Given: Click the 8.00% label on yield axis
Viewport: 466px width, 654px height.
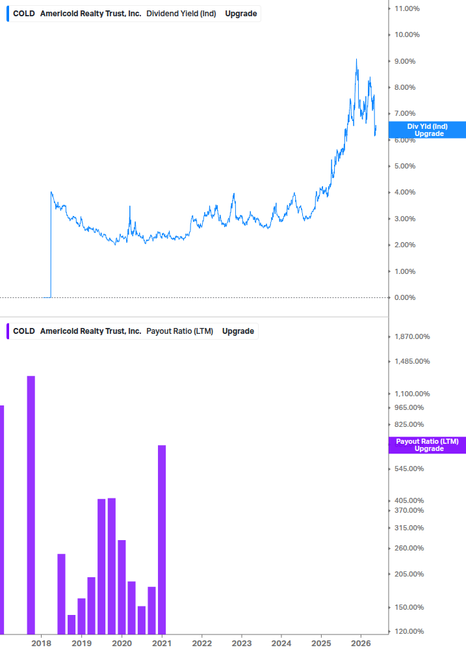Looking at the screenshot, I should click(x=405, y=87).
